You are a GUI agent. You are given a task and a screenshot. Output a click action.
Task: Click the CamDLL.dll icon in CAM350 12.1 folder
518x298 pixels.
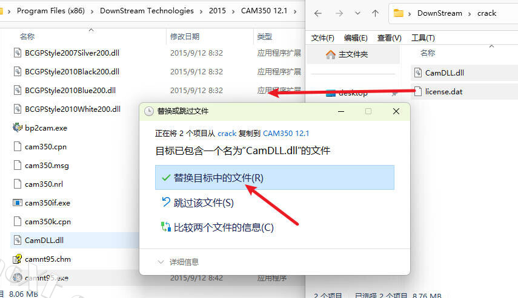pos(18,241)
